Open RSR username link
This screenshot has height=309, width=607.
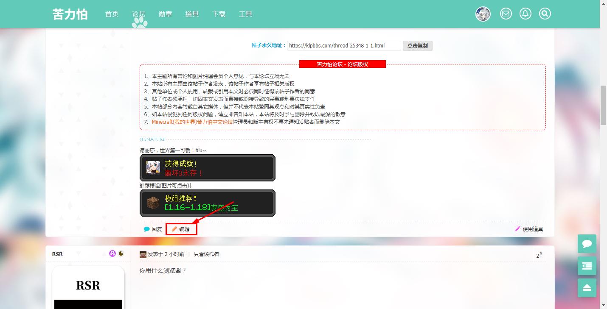pyautogui.click(x=57, y=254)
